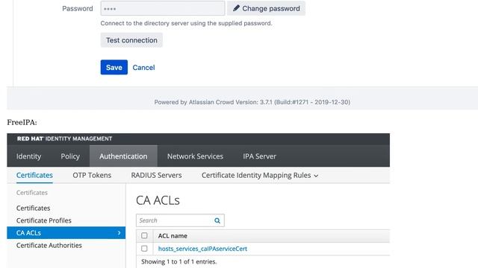Click 'Showing 1 to 1 of 1 entries' text

[x=179, y=261]
